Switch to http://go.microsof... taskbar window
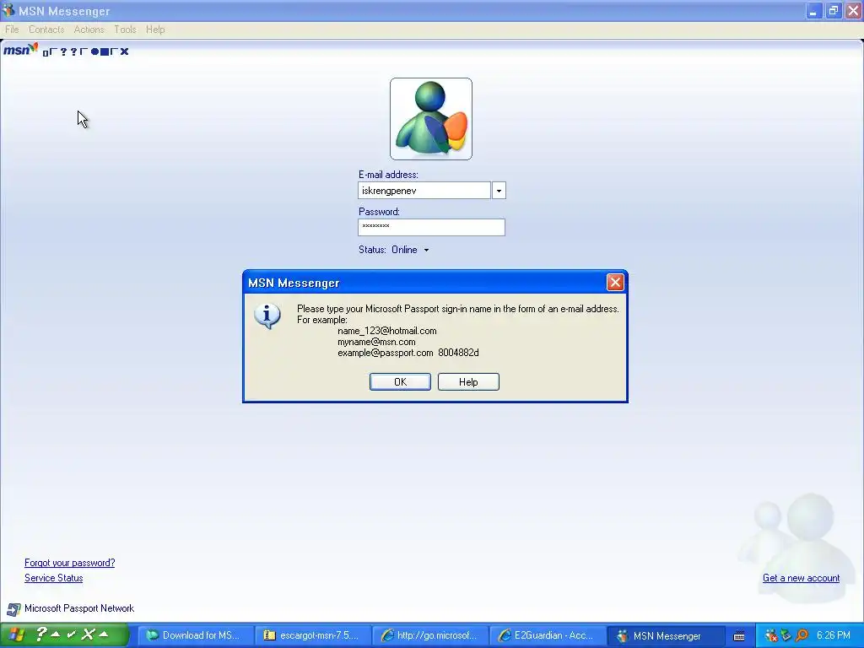Viewport: 864px width, 648px height. tap(429, 635)
